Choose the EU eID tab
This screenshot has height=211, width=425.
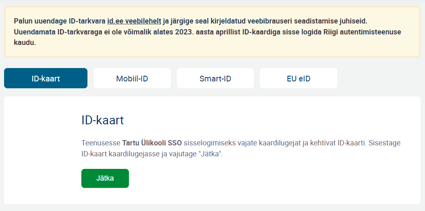pos(299,78)
